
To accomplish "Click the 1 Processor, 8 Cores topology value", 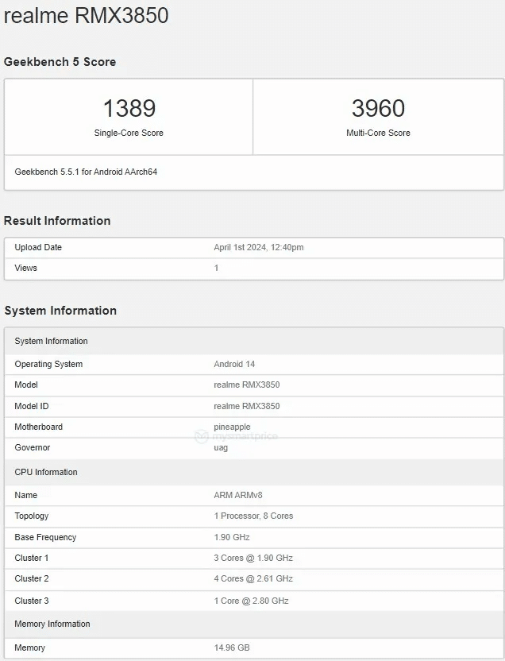I will tap(253, 516).
